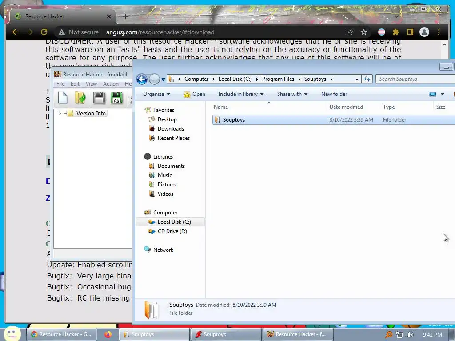
Task: Click Program Files in the address breadcrumb
Action: tap(278, 79)
